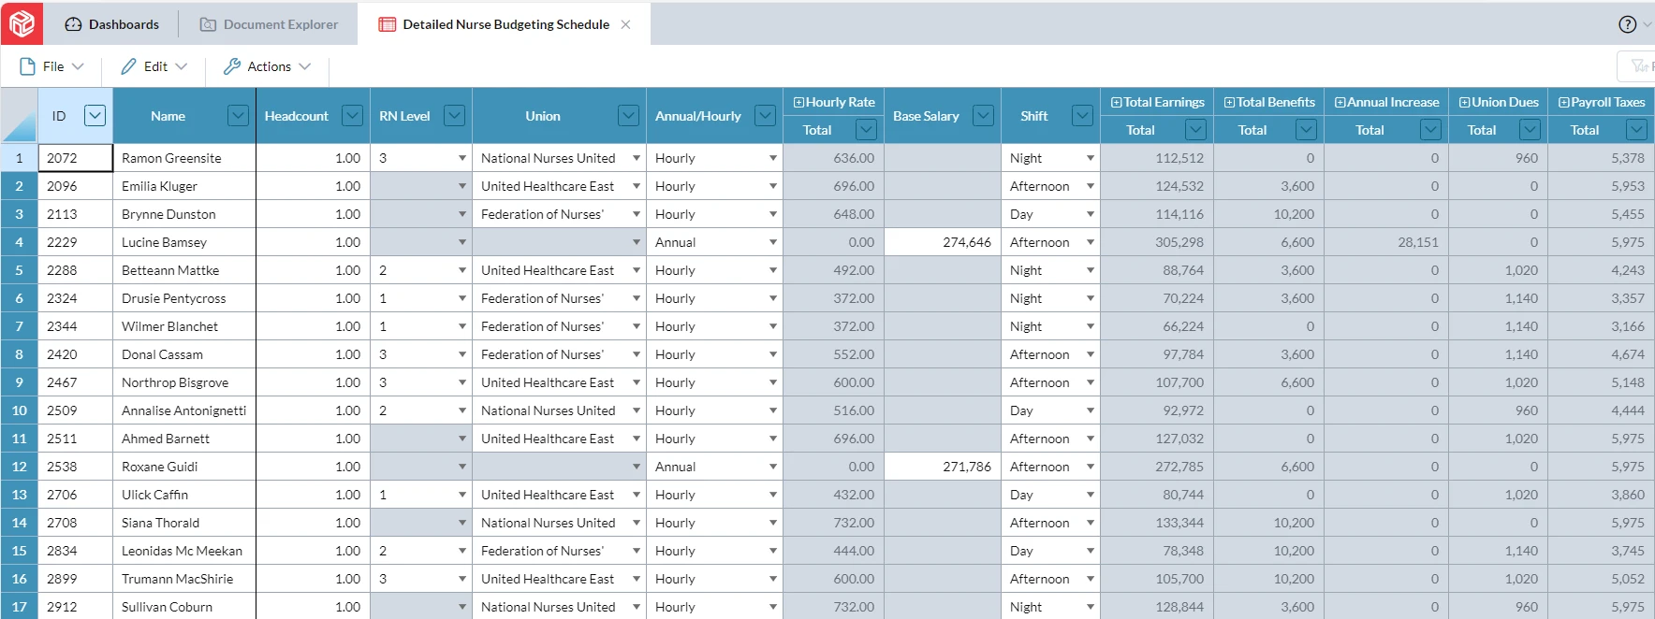Screen dimensions: 1655x619
Task: Open the Union Dues Total filter dropdown
Action: click(x=1530, y=130)
